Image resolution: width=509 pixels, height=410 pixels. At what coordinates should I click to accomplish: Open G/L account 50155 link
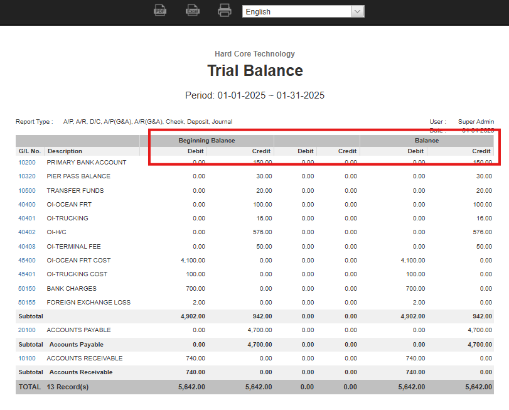27,303
